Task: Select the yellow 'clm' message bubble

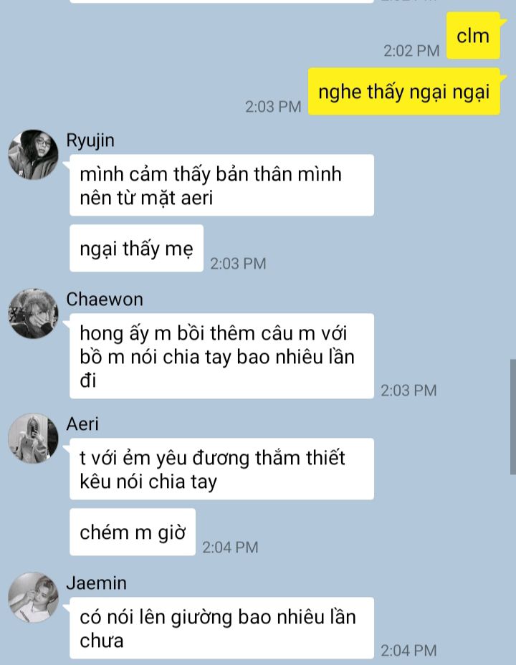Action: [473, 36]
